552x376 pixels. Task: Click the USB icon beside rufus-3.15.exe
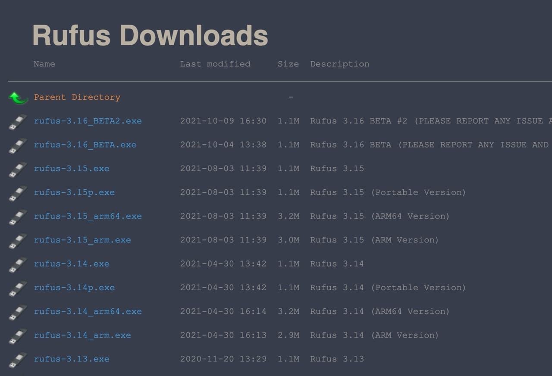click(18, 169)
